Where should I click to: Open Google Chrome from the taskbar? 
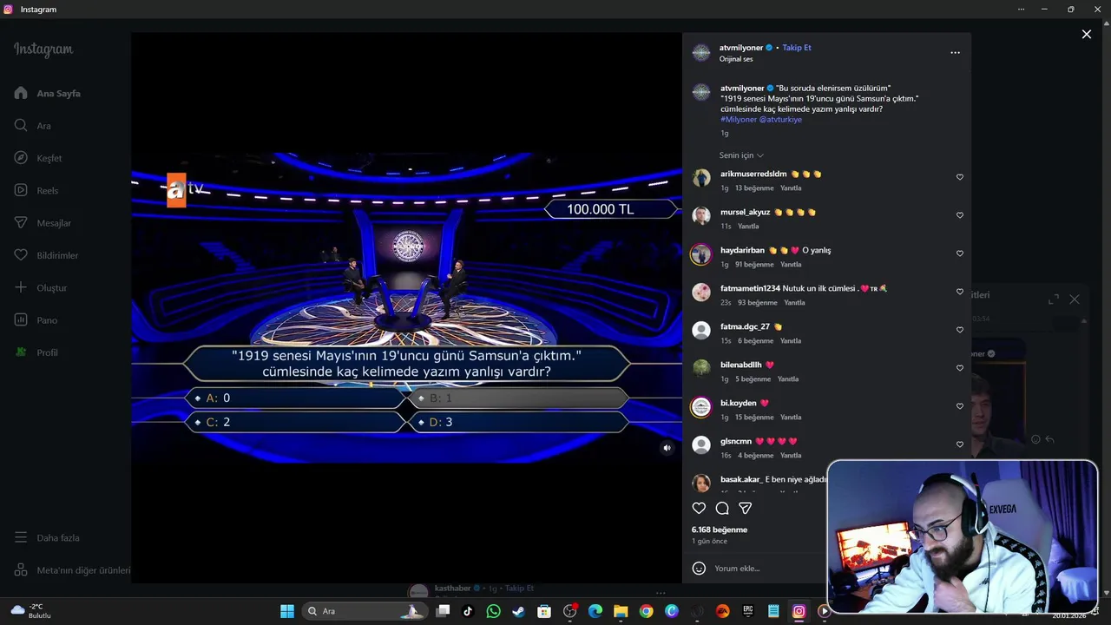[x=646, y=611]
